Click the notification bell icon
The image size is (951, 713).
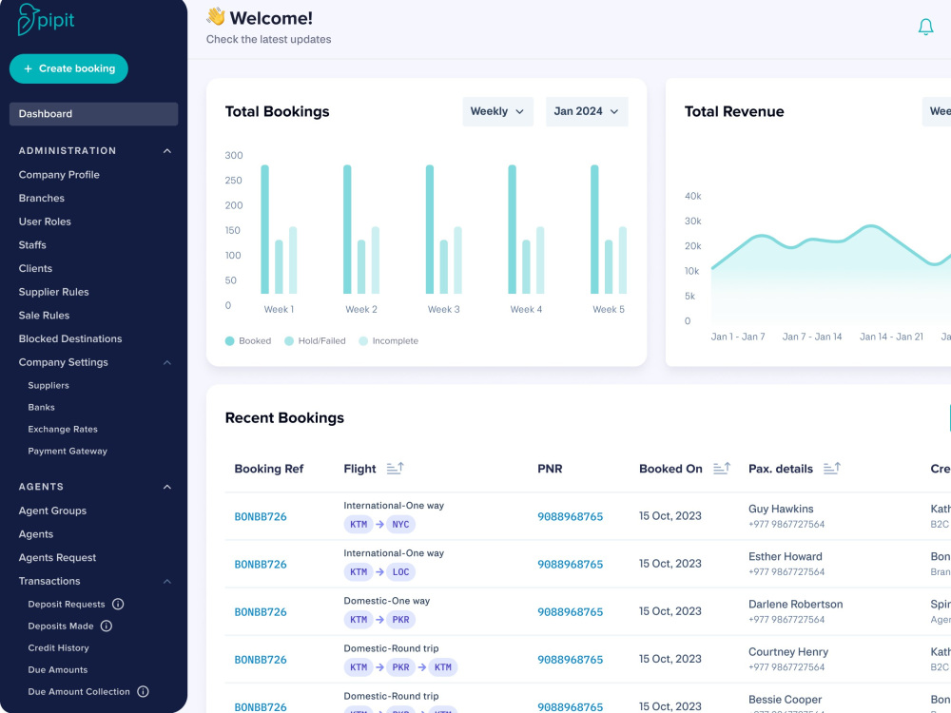pos(925,27)
